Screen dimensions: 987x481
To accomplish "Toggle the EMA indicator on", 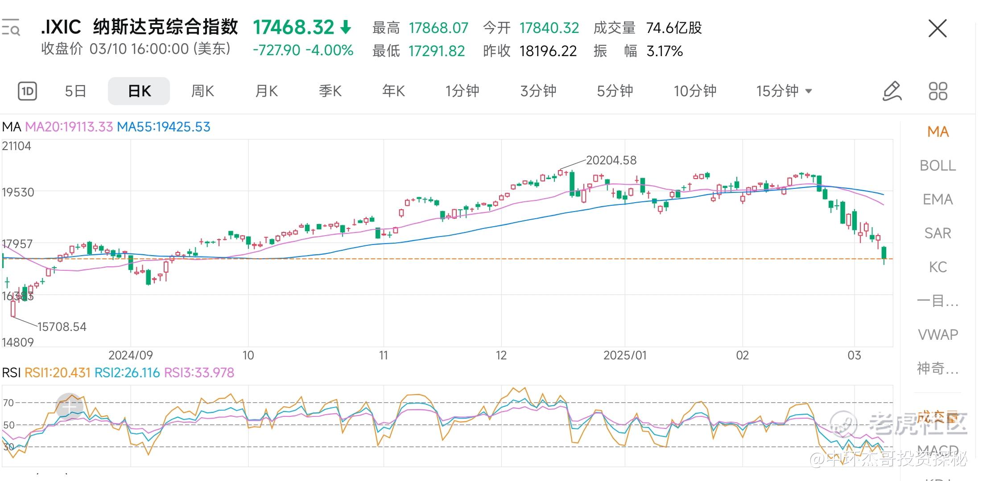I will 937,200.
